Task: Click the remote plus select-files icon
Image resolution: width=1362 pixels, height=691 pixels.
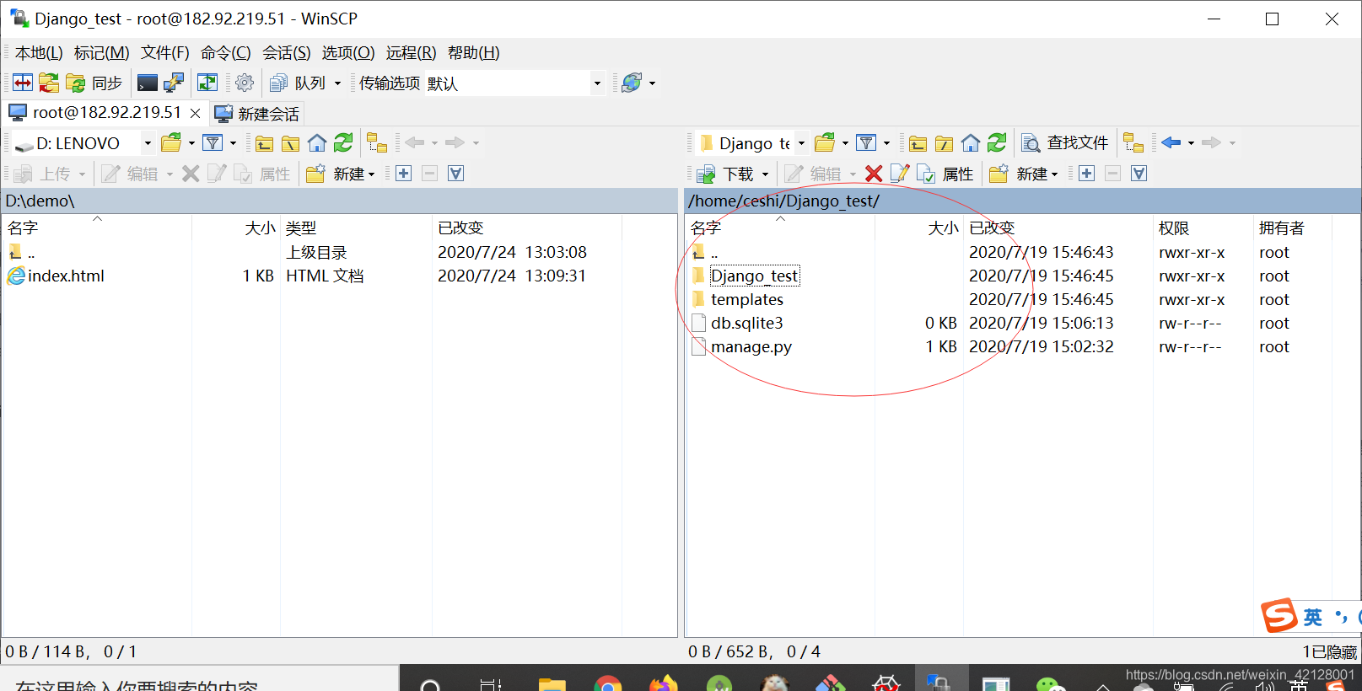Action: pyautogui.click(x=1087, y=174)
